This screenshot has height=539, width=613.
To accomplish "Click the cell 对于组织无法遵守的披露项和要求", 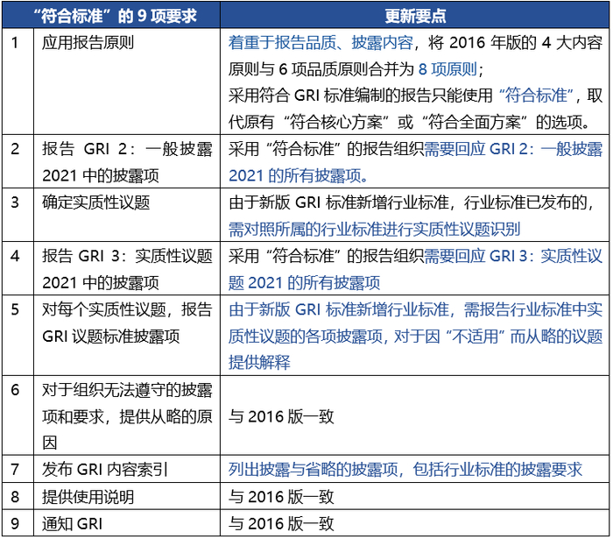I will pos(127,415).
